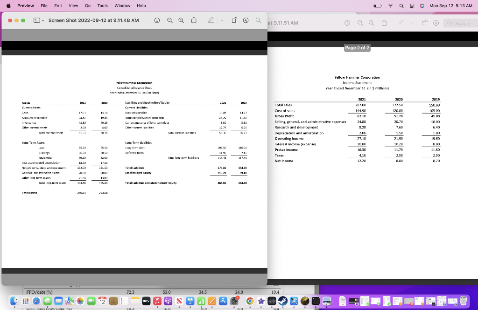The width and height of the screenshot is (478, 310).
Task: Open the App Store from the Dock
Action: click(x=223, y=301)
